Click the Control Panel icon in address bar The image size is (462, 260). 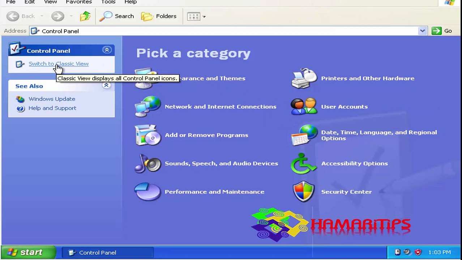coord(35,31)
